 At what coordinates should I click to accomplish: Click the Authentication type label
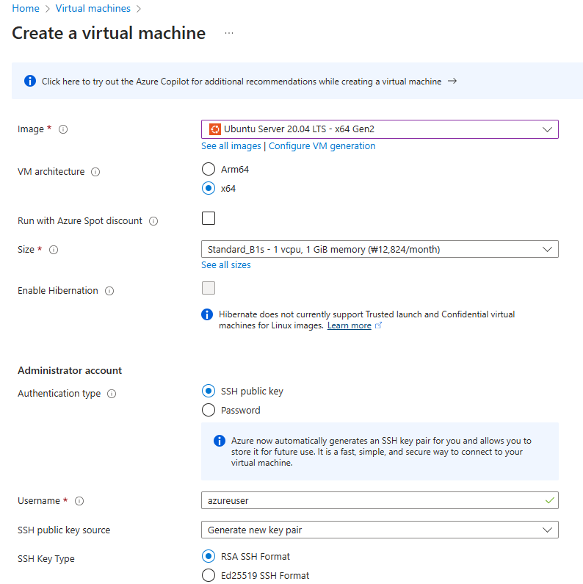[x=59, y=394]
